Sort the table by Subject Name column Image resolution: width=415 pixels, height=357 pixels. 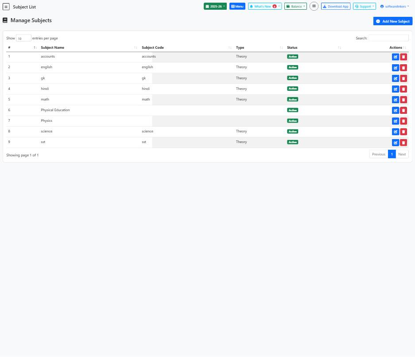(52, 47)
